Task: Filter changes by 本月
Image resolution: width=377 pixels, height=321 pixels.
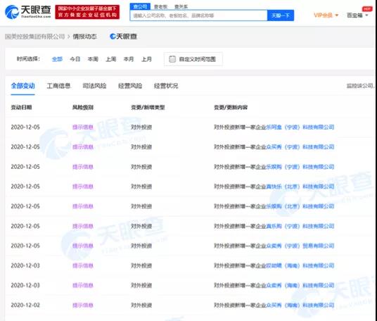Action: pyautogui.click(x=129, y=59)
